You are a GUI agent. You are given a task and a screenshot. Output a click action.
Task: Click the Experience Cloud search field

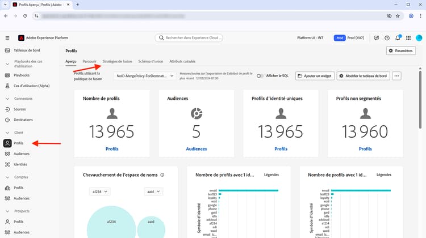click(x=189, y=38)
